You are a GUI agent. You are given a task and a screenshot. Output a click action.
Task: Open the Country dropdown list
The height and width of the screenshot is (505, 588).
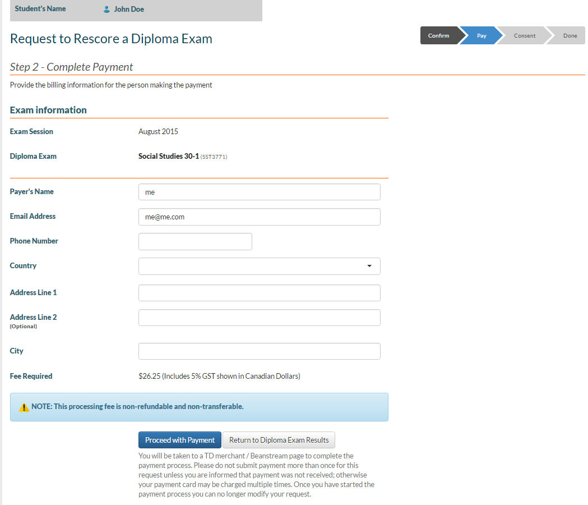(x=259, y=266)
